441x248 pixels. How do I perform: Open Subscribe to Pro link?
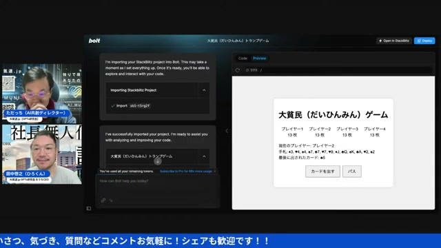tap(185, 172)
